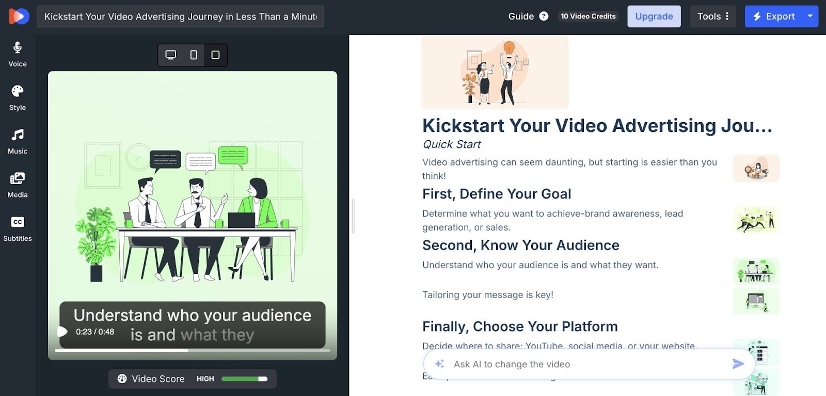Open the Tools menu

point(713,16)
